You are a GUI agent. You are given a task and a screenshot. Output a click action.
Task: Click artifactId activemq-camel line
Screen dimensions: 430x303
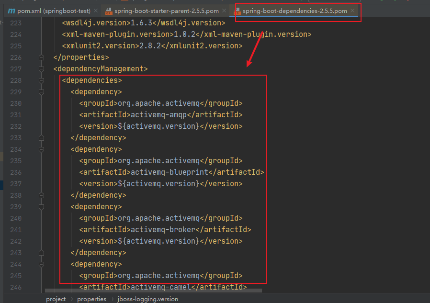tap(163, 287)
